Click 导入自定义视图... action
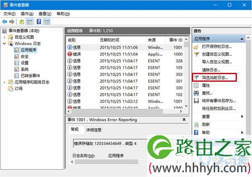 [217, 62]
